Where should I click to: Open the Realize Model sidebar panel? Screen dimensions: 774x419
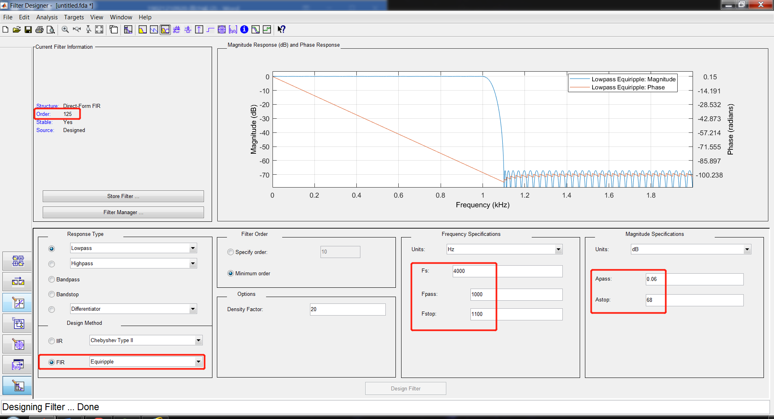pos(18,323)
